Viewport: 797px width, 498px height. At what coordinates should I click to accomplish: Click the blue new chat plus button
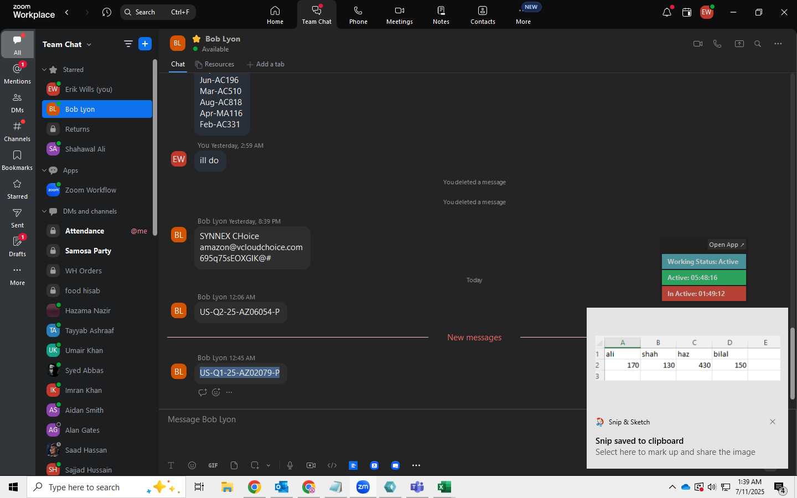tap(145, 44)
